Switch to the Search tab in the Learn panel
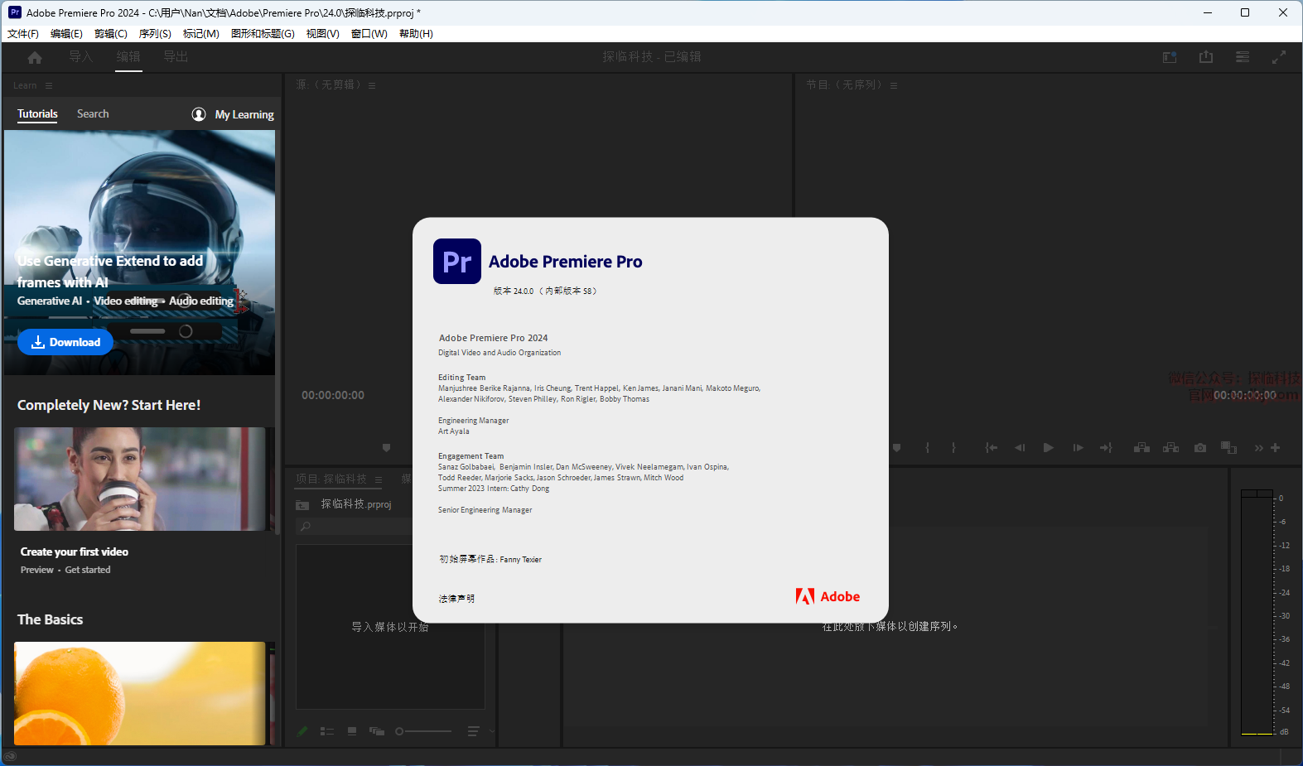 pyautogui.click(x=93, y=114)
